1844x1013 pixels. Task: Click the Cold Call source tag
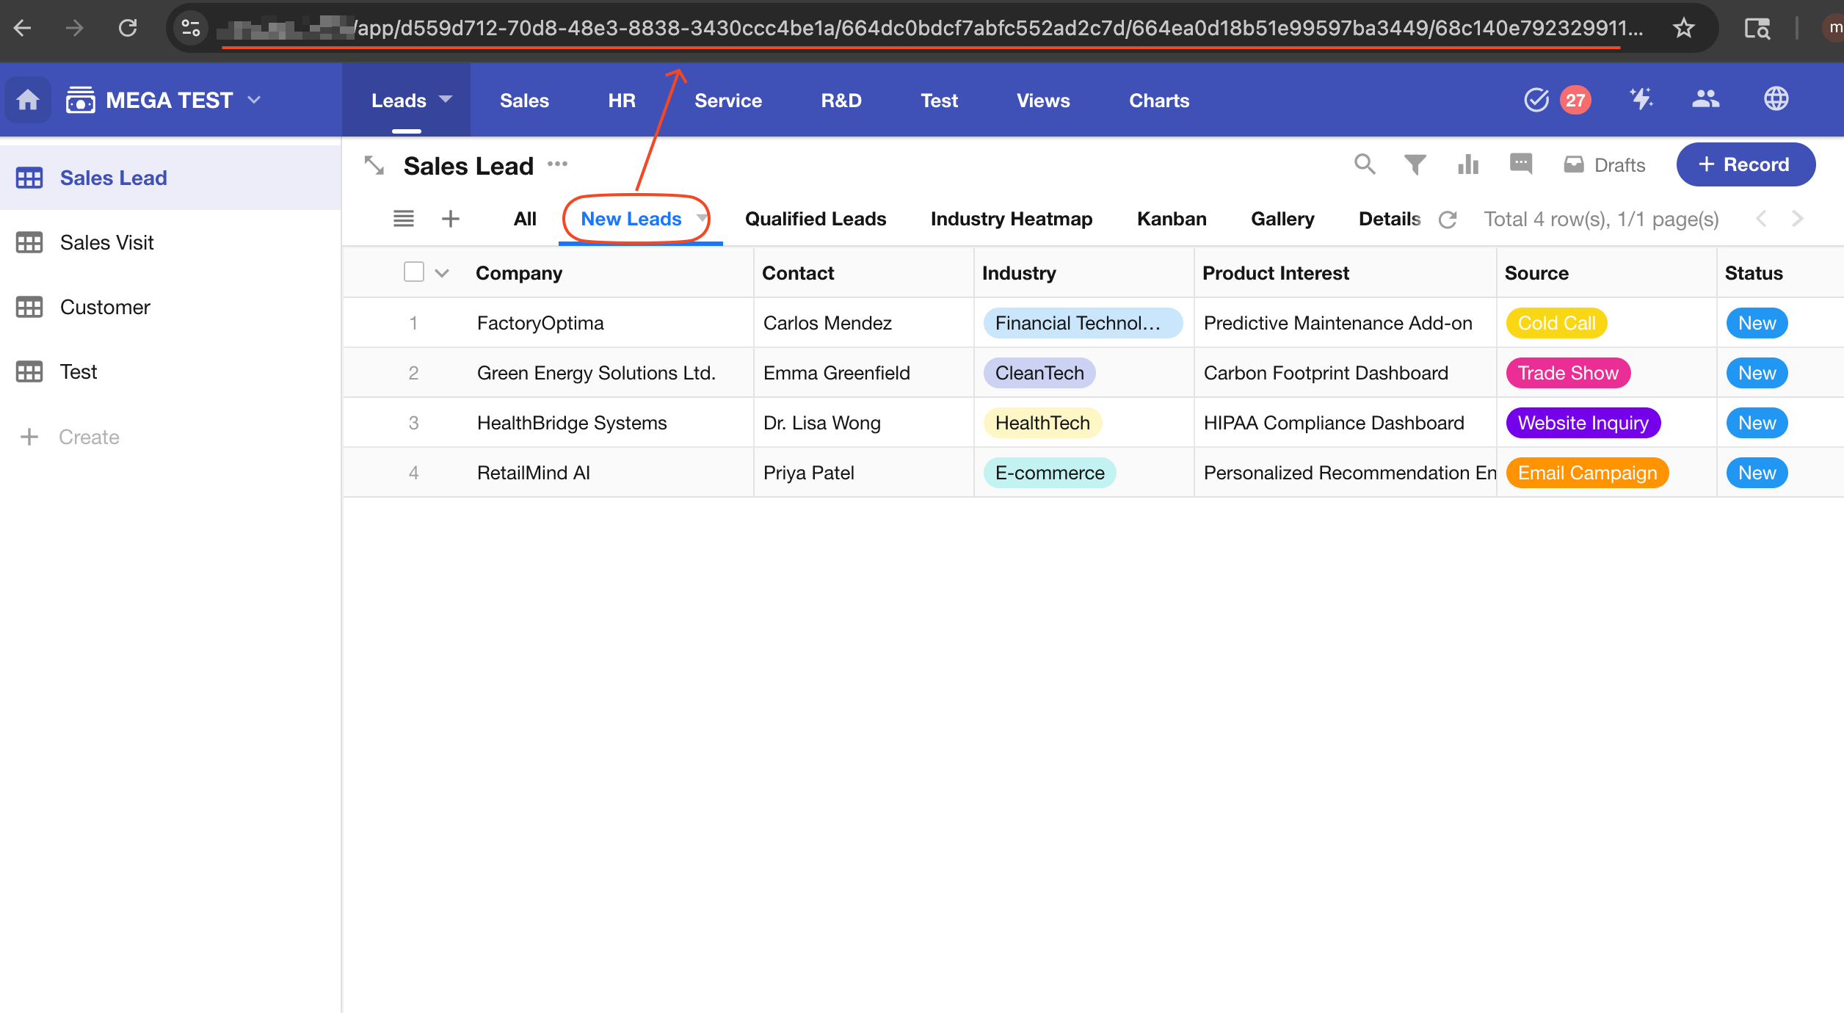[1556, 323]
